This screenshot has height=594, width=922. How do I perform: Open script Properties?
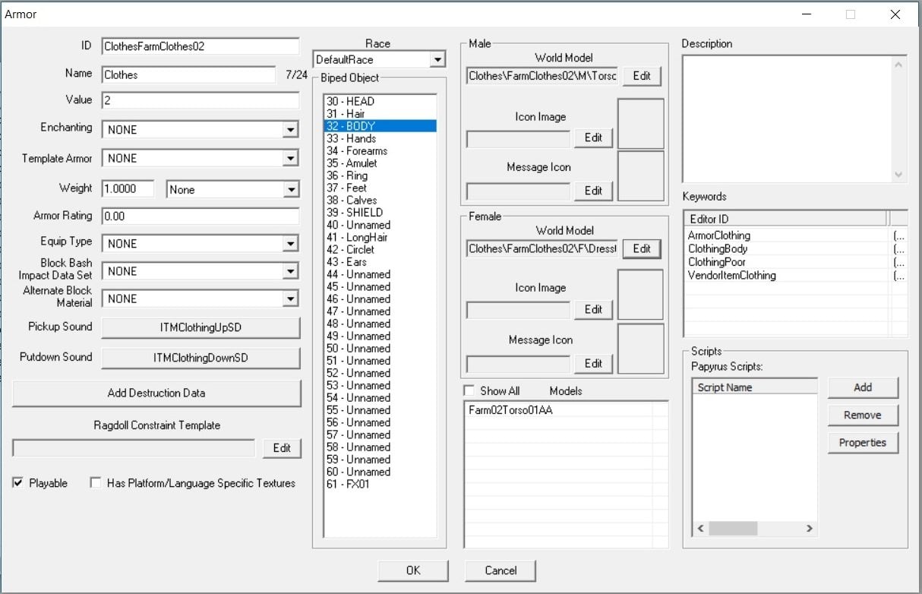tap(863, 443)
